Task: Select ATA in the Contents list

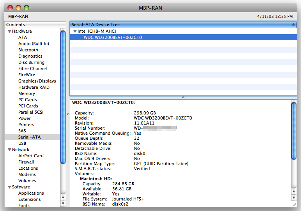Action: 23,37
